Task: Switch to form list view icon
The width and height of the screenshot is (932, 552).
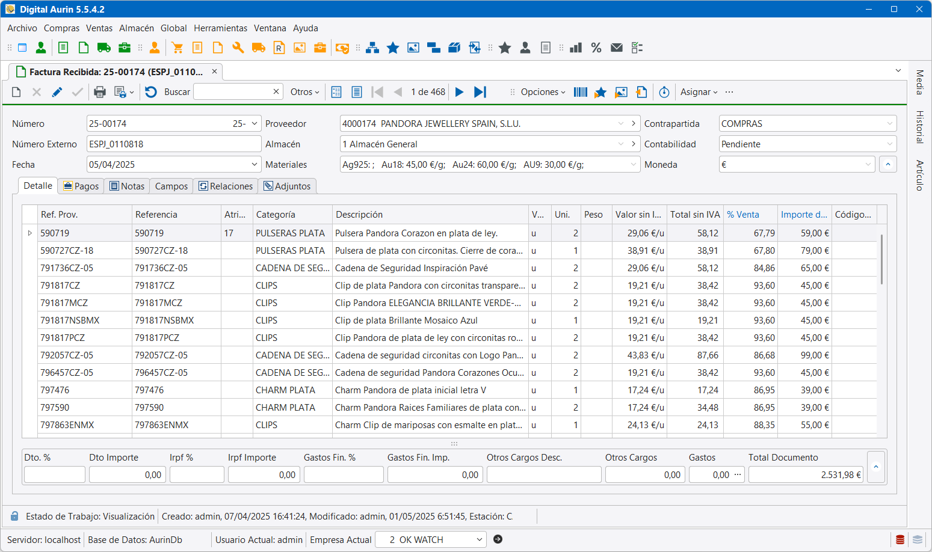Action: point(357,92)
